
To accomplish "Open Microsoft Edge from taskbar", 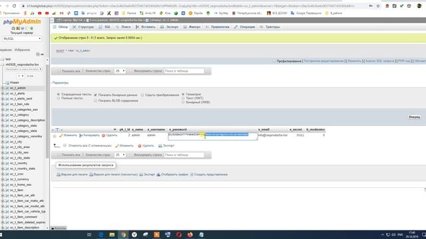I will (x=101, y=234).
